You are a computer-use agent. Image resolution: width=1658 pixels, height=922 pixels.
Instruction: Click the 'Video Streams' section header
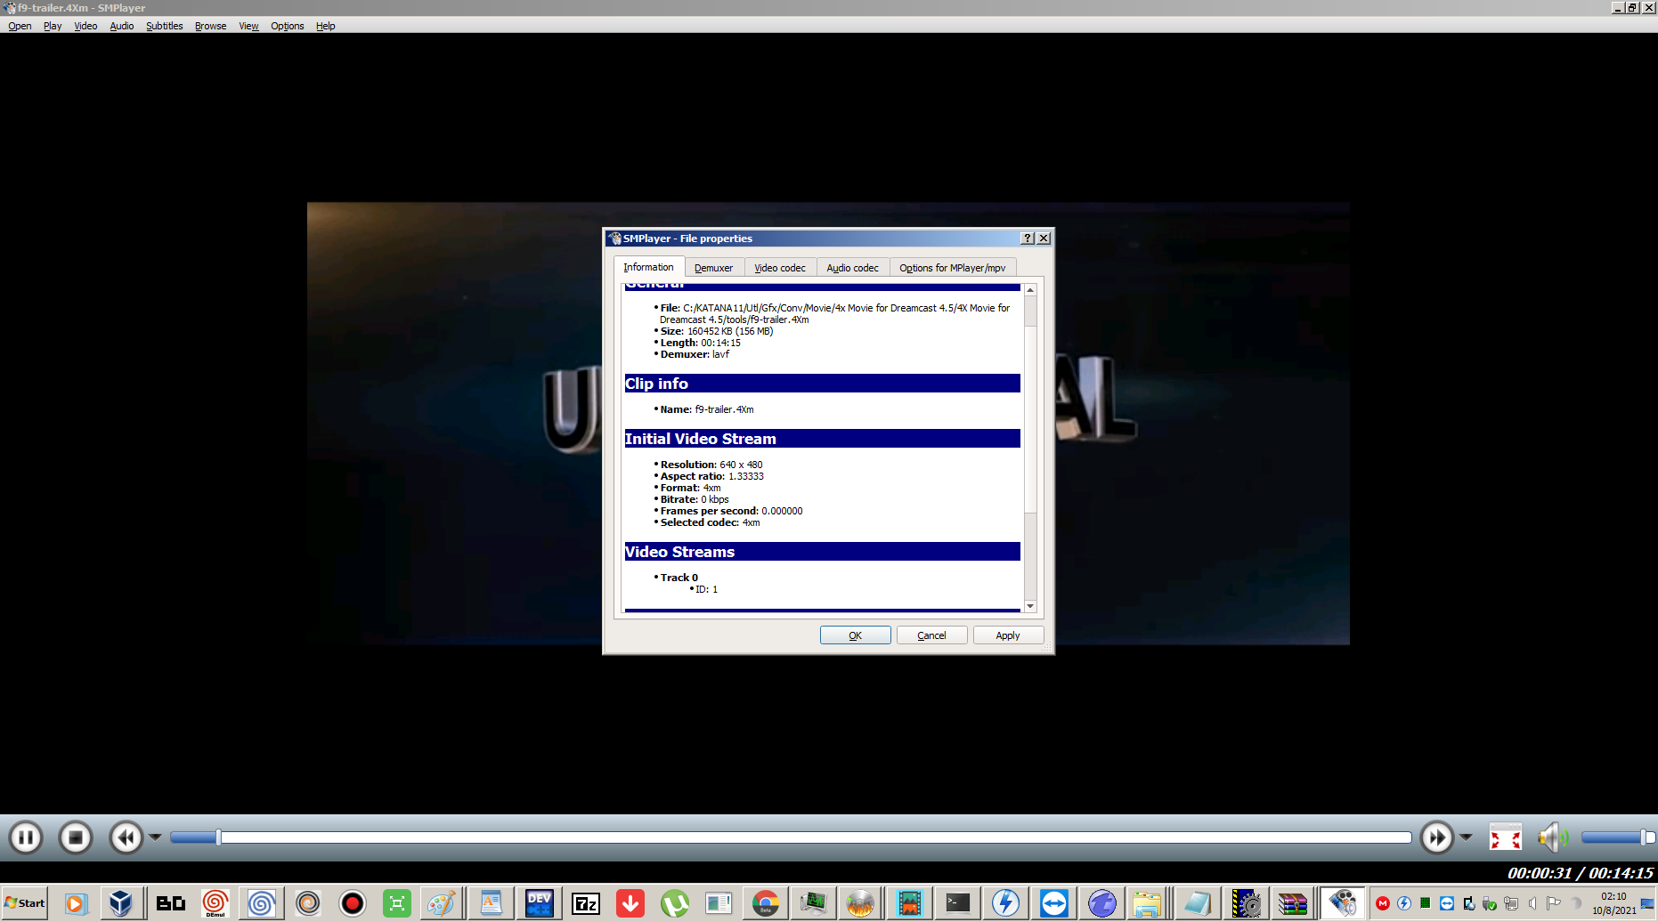coord(822,552)
